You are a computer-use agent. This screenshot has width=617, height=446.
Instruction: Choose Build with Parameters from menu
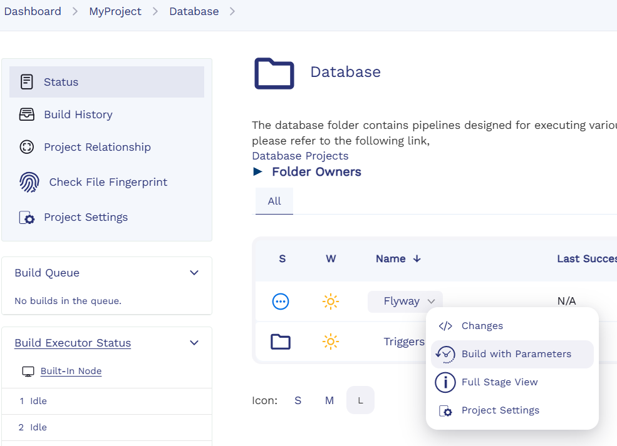click(x=516, y=354)
